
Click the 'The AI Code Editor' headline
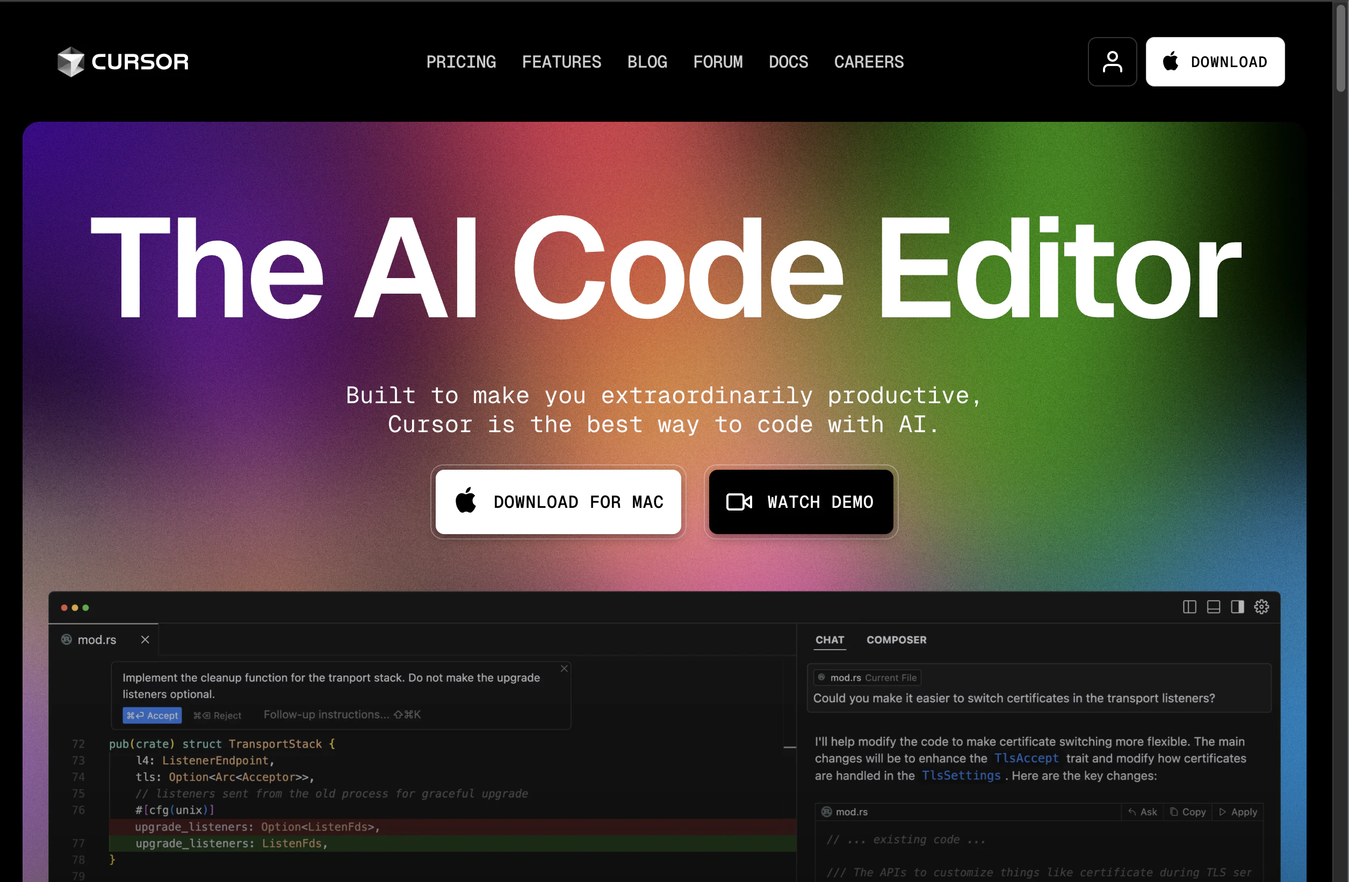click(666, 268)
